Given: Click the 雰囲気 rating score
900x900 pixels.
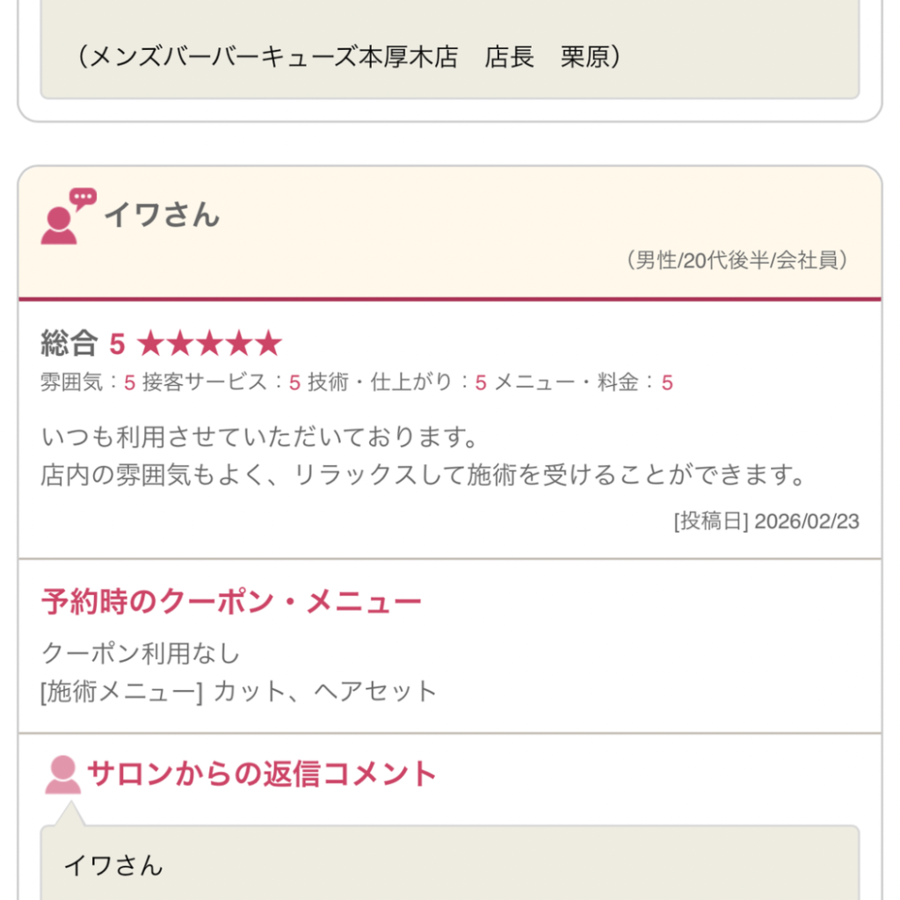Looking at the screenshot, I should click(129, 382).
